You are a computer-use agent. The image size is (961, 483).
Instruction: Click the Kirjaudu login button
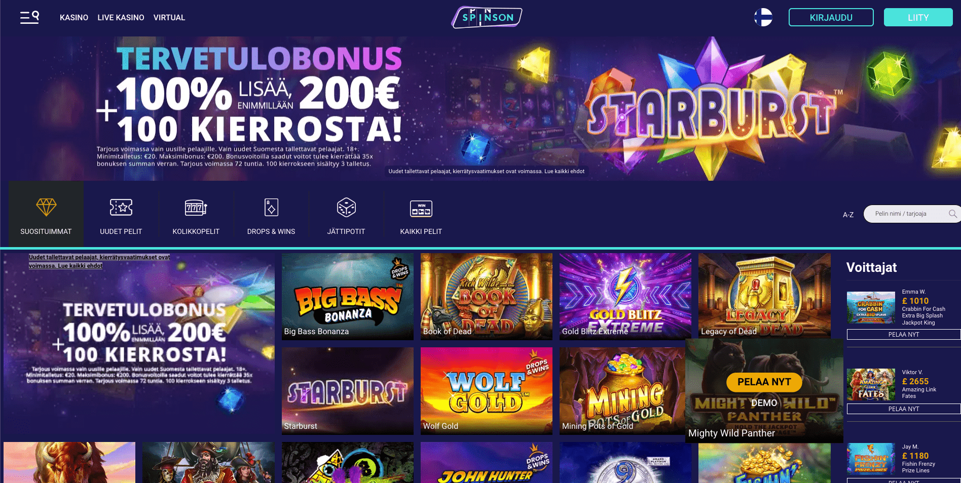point(831,17)
